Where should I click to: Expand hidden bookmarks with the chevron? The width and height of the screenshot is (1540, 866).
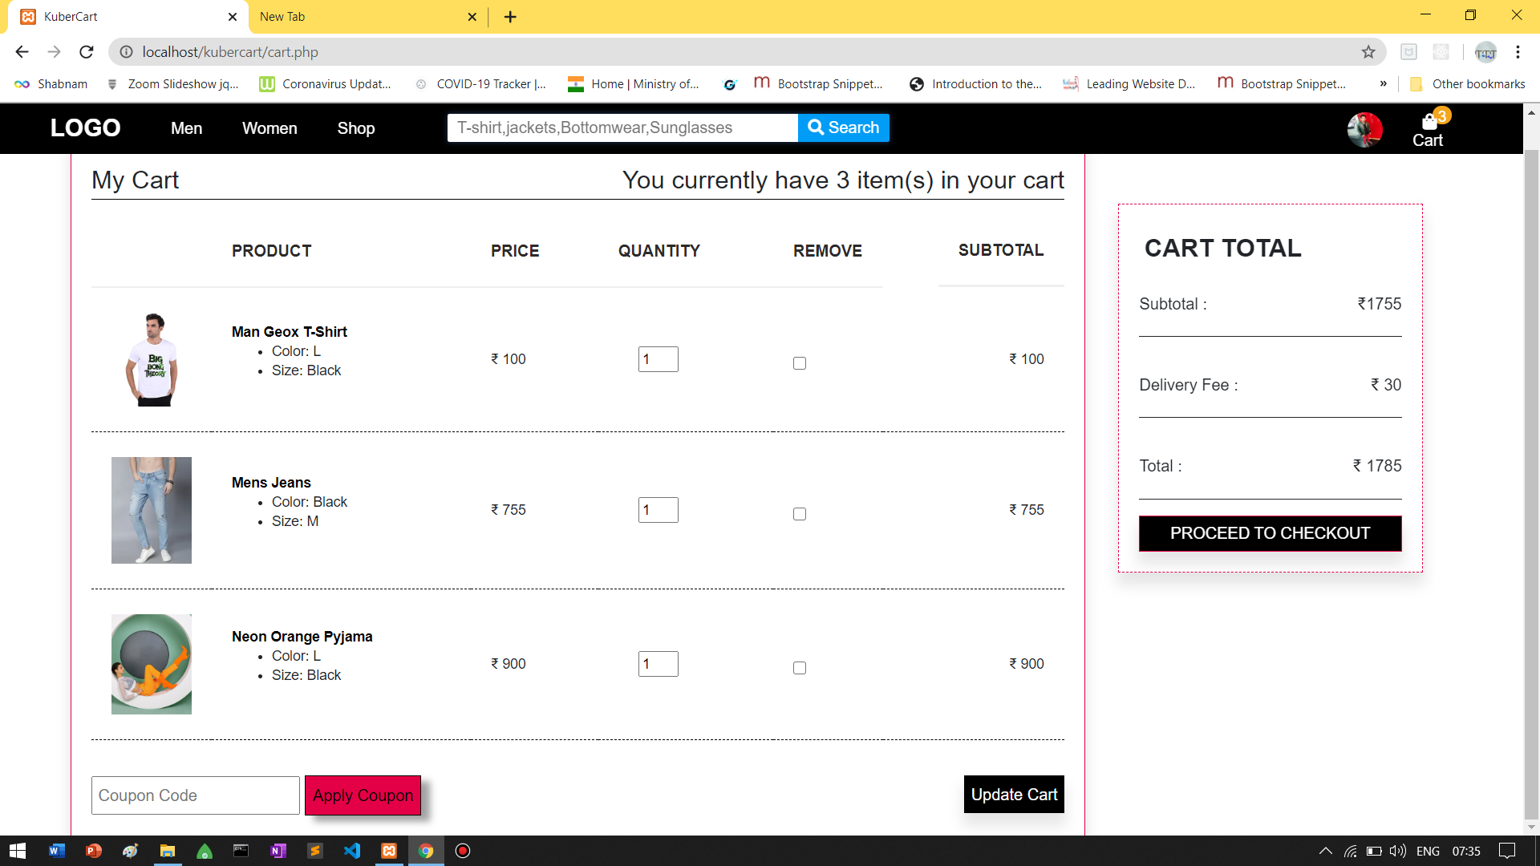(1384, 84)
